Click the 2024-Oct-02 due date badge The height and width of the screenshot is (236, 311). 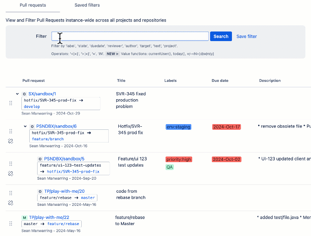[x=227, y=160]
